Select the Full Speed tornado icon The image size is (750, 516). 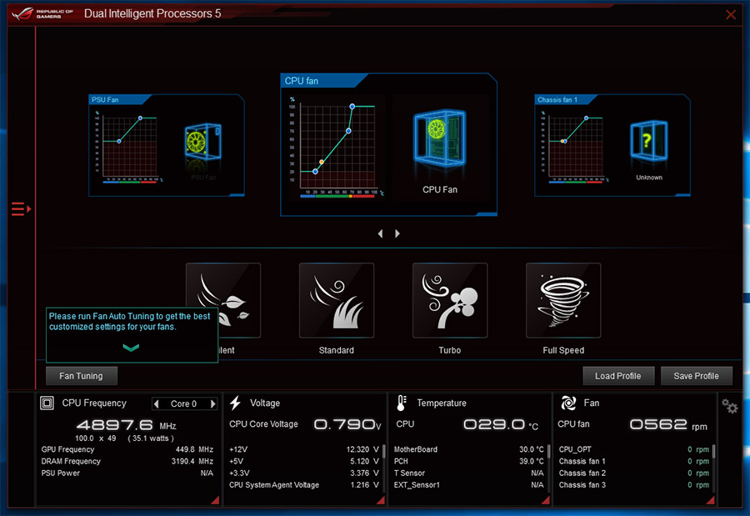[563, 300]
